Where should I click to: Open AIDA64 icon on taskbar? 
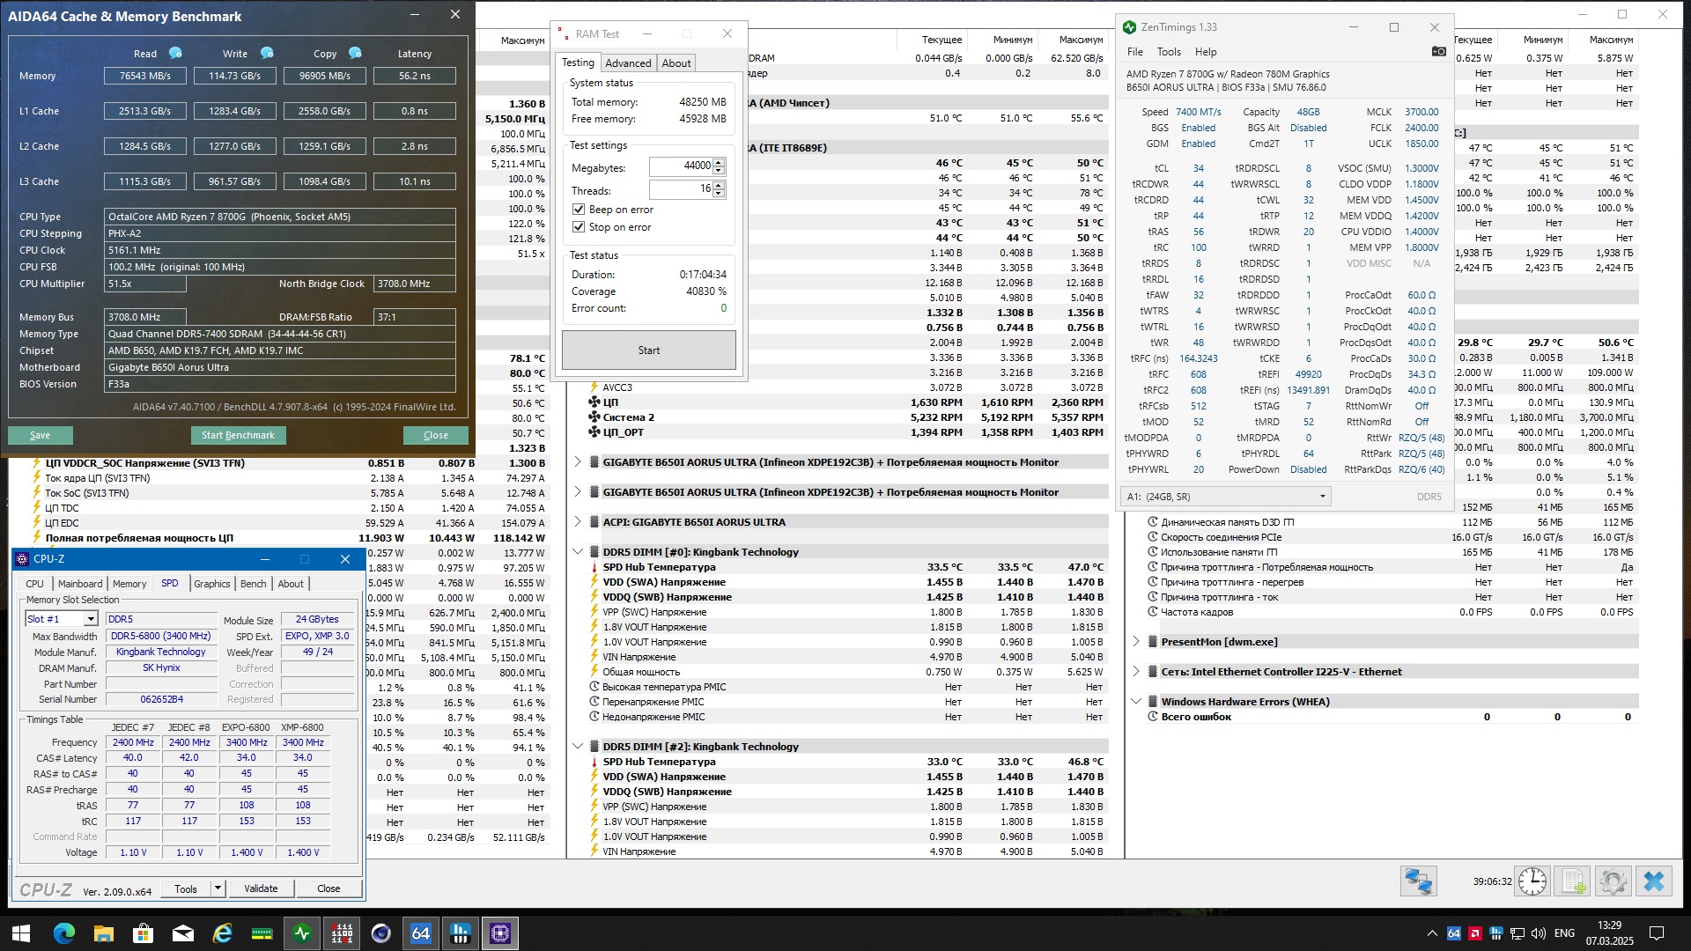click(x=421, y=933)
